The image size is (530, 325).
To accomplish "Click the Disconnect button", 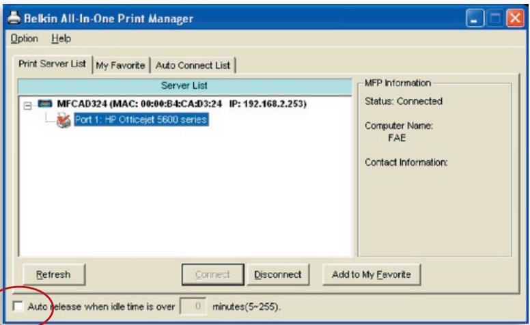I will (x=278, y=274).
